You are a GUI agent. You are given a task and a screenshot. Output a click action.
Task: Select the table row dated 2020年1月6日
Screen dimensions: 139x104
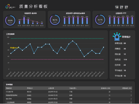click(x=69, y=99)
